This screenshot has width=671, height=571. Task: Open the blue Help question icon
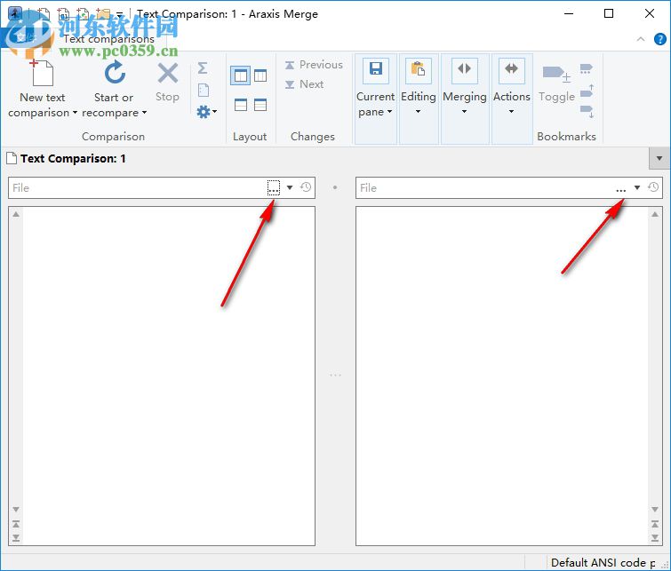(659, 39)
